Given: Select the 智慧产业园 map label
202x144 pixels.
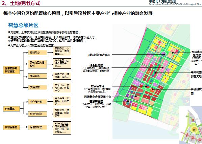Looking at the screenshot, I should 96,101.
